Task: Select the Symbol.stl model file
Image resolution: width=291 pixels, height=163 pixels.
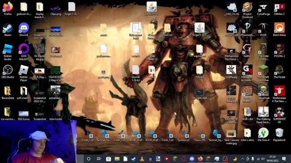Action: click(184, 136)
